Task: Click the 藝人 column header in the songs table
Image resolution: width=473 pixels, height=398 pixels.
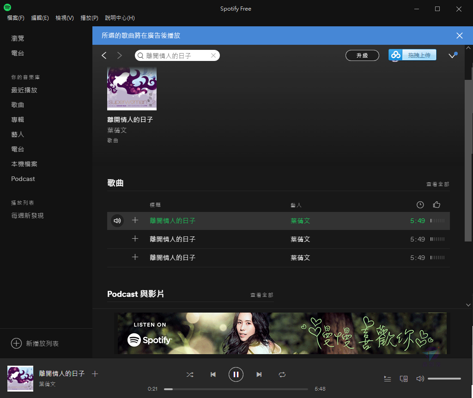Action: [x=296, y=205]
